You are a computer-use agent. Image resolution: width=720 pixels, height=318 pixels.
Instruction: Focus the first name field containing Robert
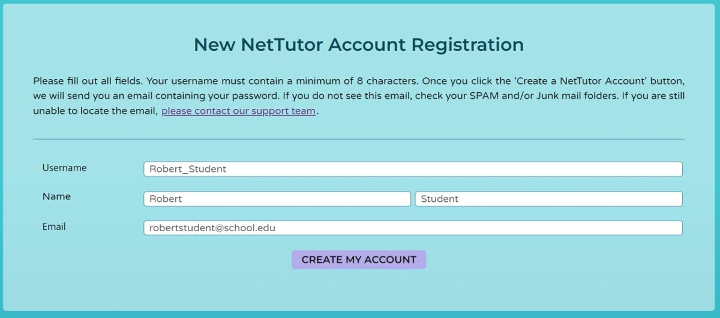[x=277, y=199]
